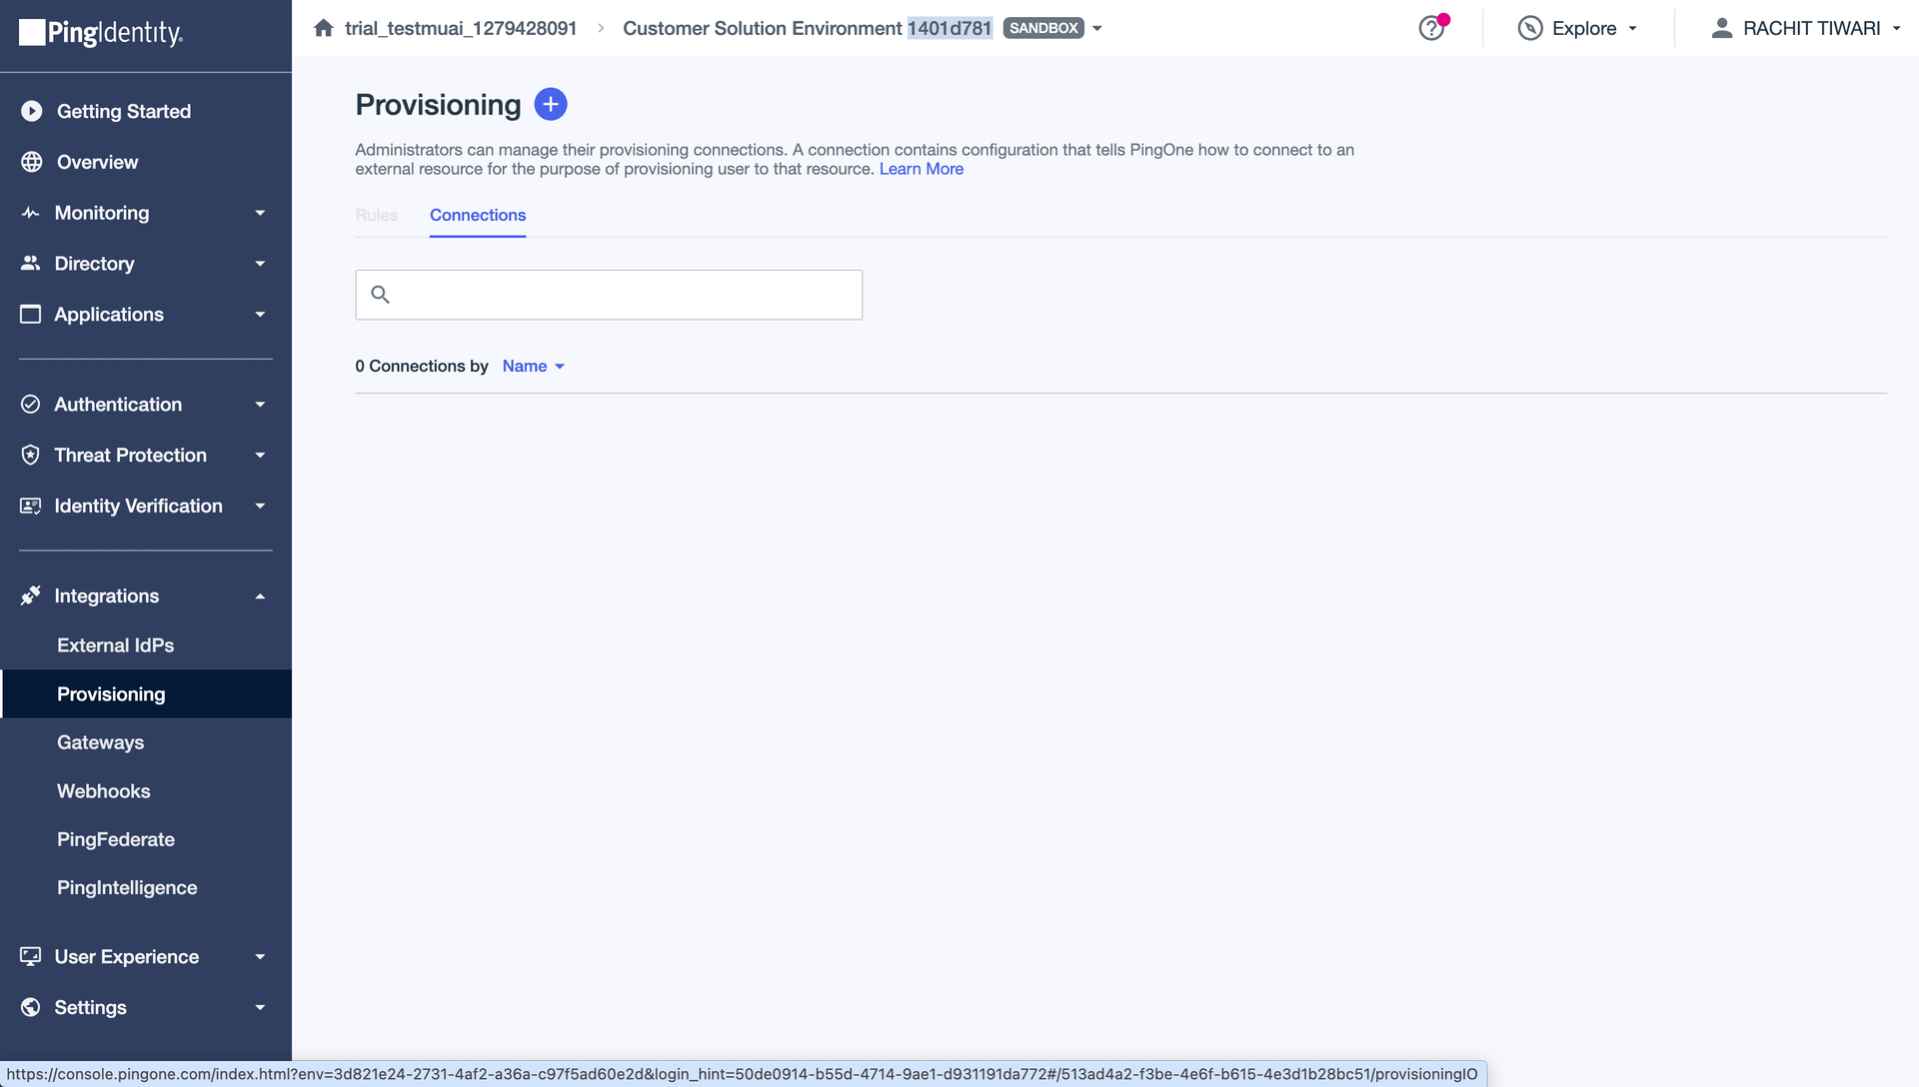Open the environment switcher dropdown next to SANDBOX
The image size is (1919, 1087).
click(1096, 28)
